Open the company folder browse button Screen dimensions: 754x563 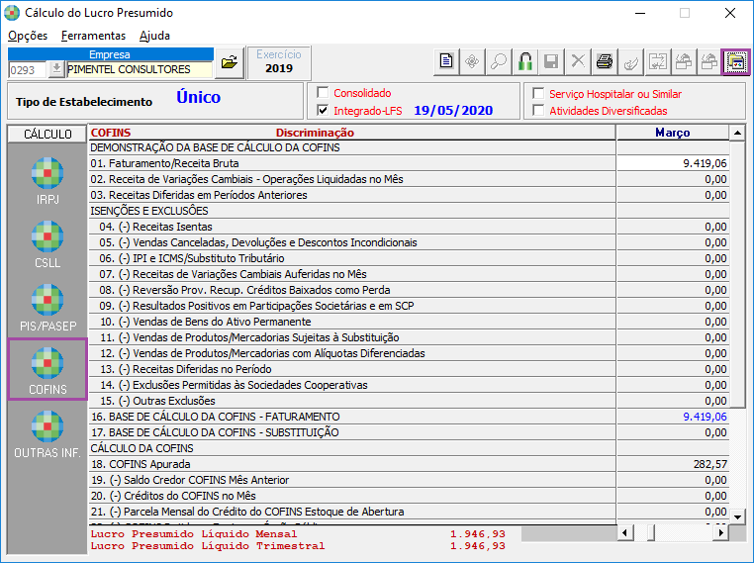tap(230, 62)
